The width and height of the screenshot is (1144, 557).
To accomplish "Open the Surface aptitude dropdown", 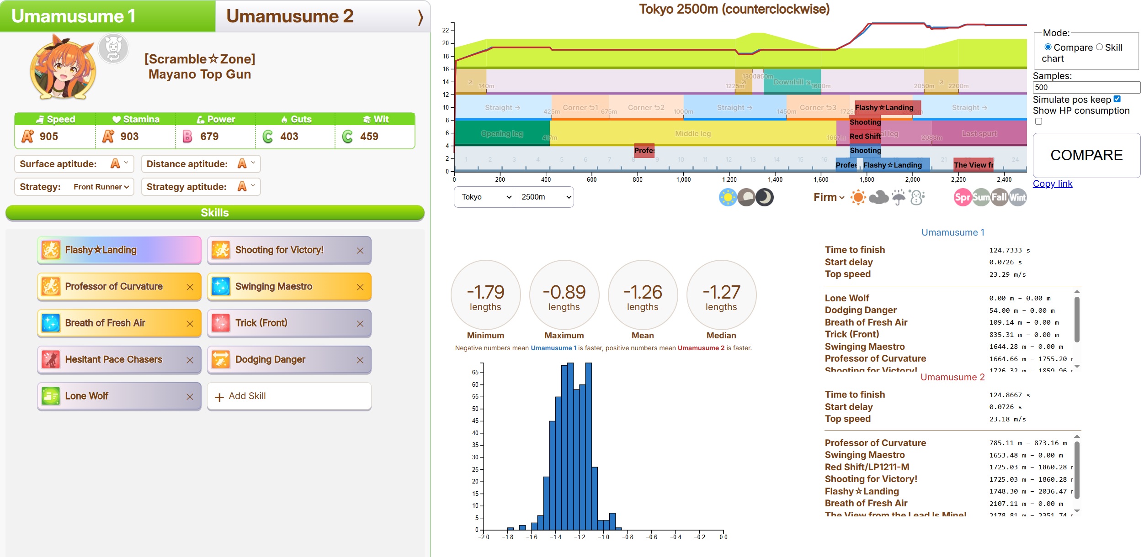I will point(121,163).
